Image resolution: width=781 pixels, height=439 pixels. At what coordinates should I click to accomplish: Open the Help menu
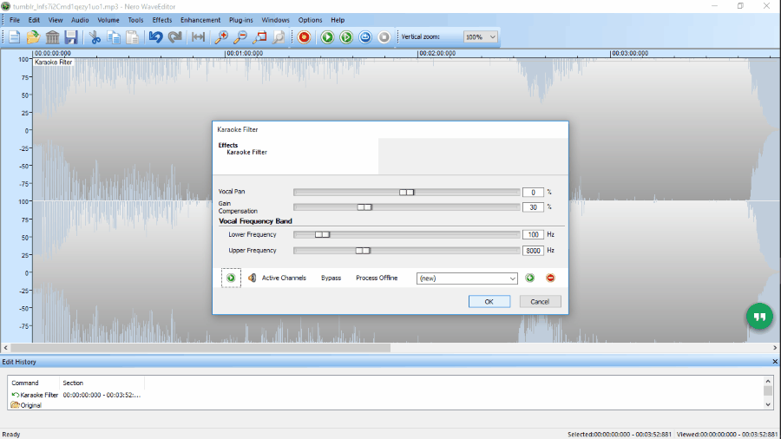point(338,20)
